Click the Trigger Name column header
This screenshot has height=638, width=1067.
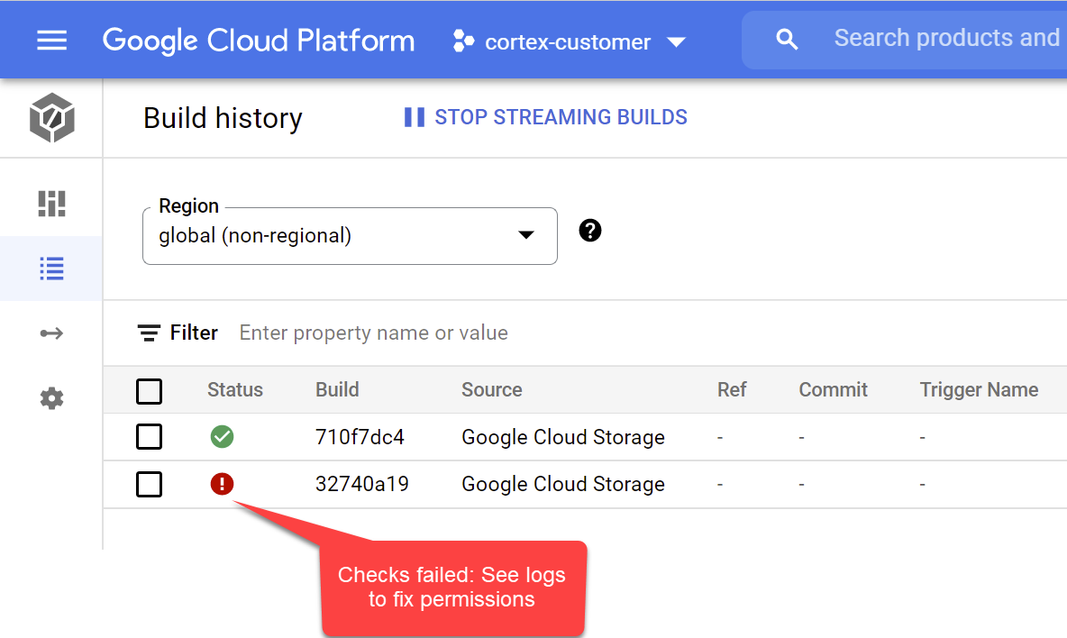979,389
